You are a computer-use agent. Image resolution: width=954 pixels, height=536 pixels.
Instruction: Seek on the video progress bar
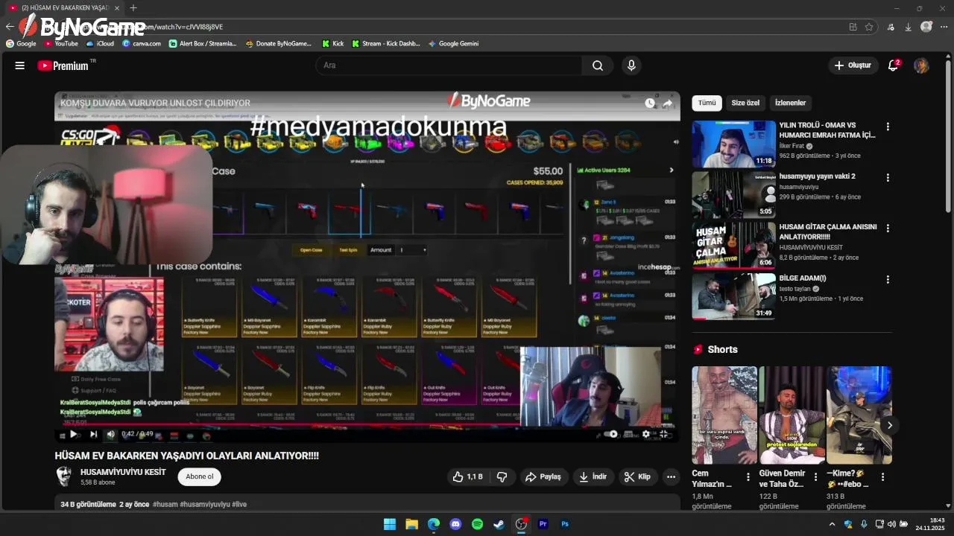(x=367, y=424)
